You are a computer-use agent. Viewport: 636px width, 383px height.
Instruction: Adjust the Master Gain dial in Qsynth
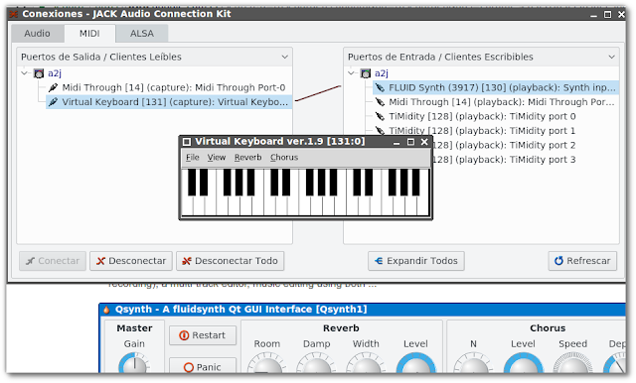(x=134, y=363)
